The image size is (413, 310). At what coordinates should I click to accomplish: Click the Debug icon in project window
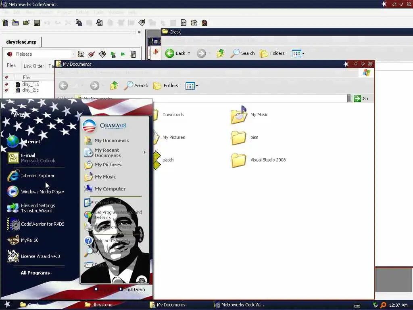coord(113,54)
